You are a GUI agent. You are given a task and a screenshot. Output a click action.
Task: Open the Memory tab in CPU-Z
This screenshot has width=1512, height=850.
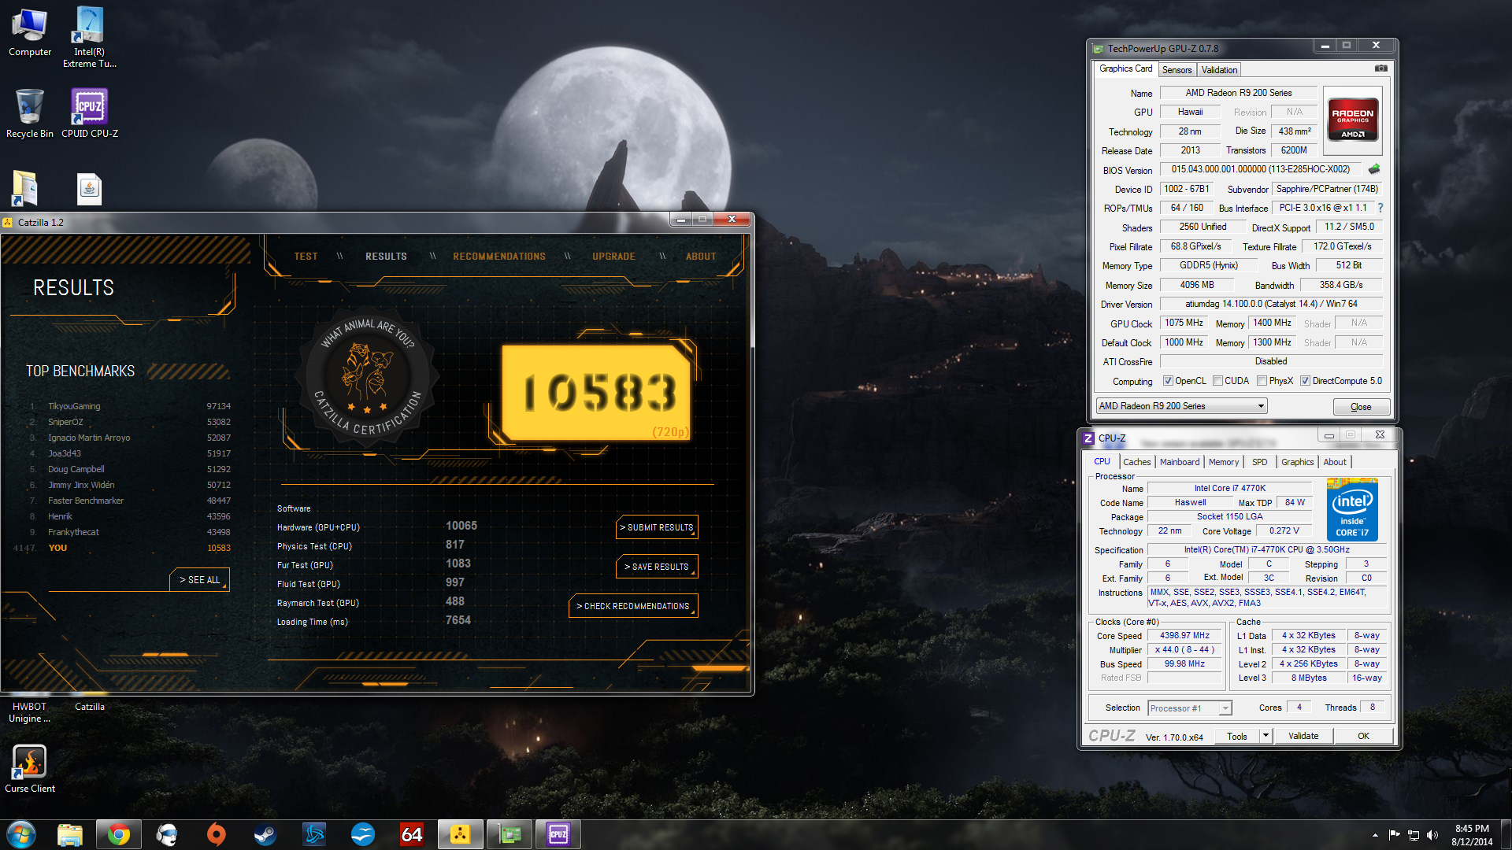click(x=1224, y=462)
